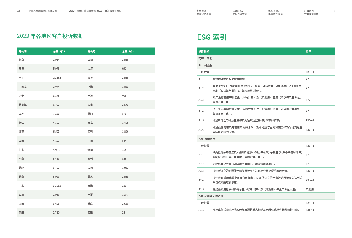This screenshot has width=352, height=238.
Task: Click page number 78 in header
Action: pos(18,11)
